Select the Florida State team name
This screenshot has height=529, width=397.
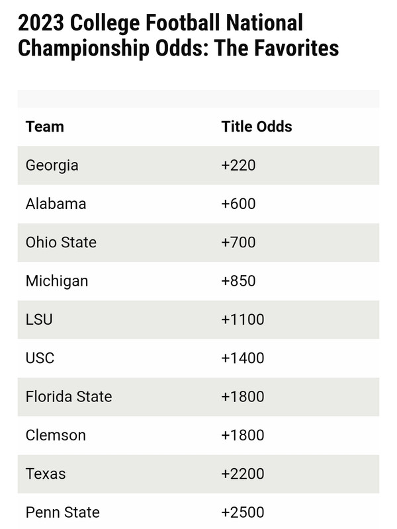point(69,397)
